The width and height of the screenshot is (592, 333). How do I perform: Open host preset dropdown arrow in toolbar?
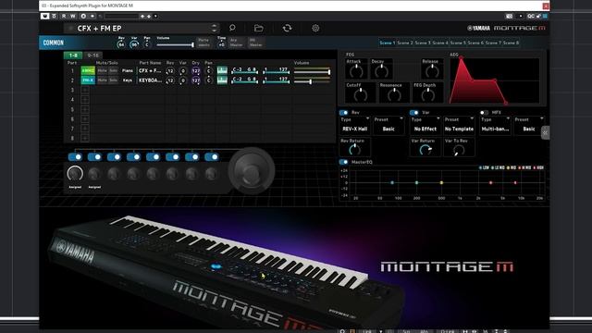pos(155,17)
